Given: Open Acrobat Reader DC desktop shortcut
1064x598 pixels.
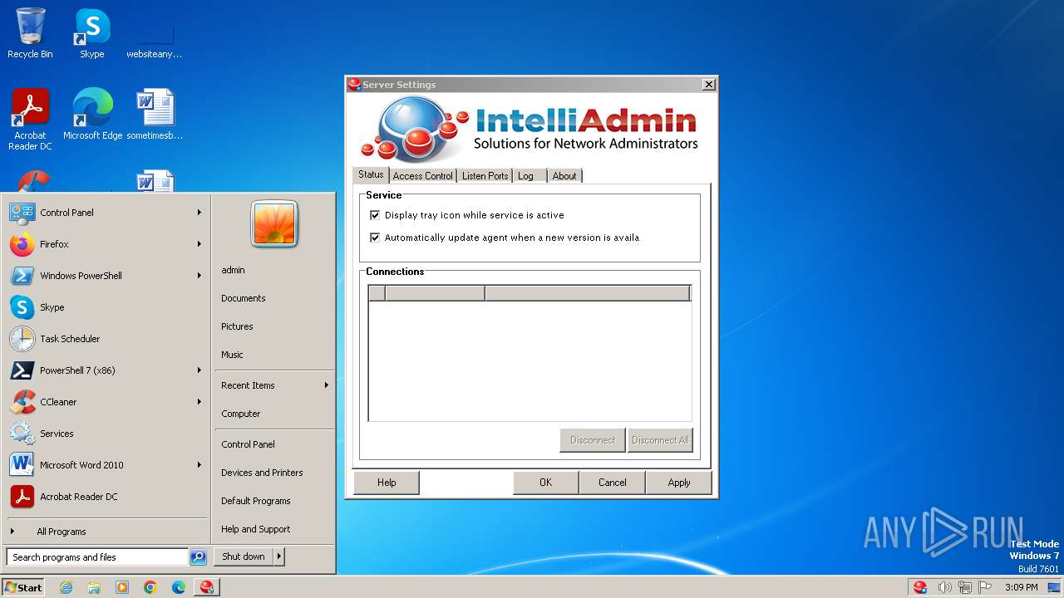Looking at the screenshot, I should (x=30, y=119).
